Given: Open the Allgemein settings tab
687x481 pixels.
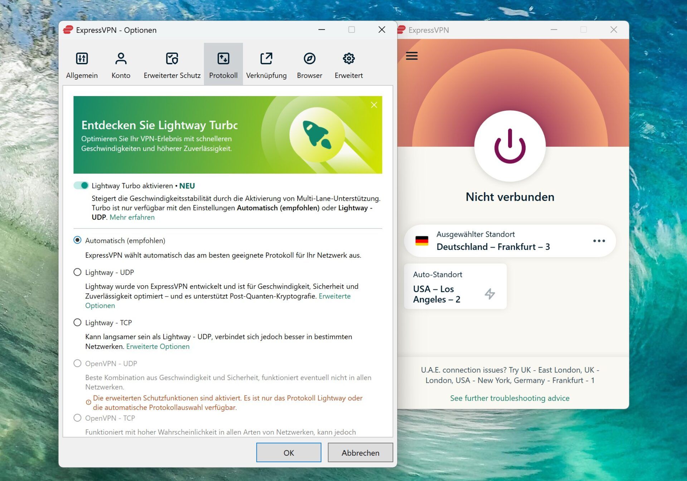Looking at the screenshot, I should pos(82,64).
